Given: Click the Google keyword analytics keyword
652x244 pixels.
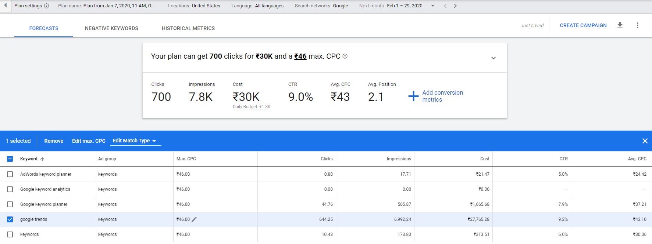Looking at the screenshot, I should click(x=45, y=189).
